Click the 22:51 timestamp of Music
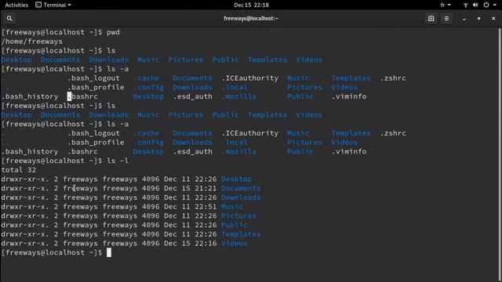This screenshot has height=282, width=502. click(x=206, y=207)
